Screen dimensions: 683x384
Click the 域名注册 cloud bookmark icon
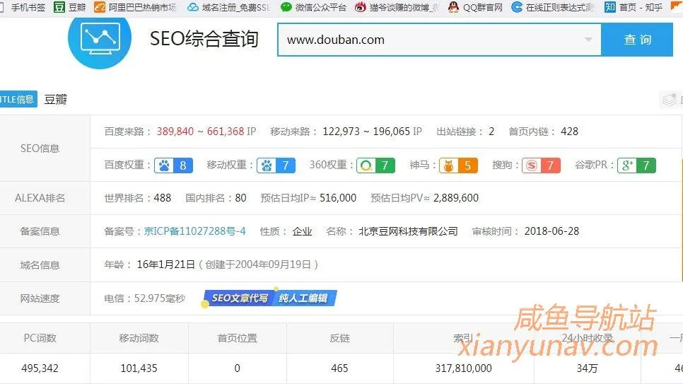[192, 7]
